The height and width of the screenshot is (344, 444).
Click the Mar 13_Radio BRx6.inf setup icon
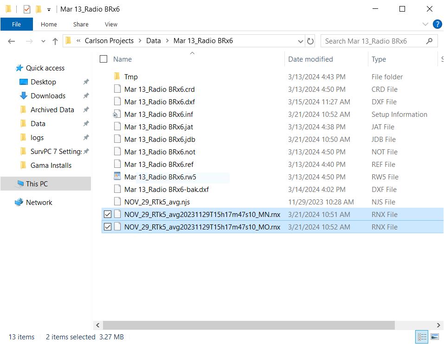[117, 115]
